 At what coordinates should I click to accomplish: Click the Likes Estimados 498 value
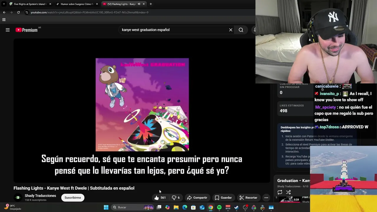tap(283, 111)
